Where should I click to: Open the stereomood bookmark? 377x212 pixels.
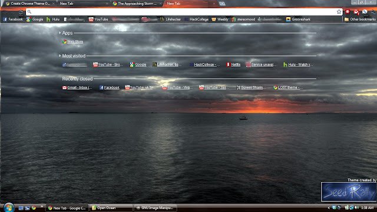(x=243, y=19)
